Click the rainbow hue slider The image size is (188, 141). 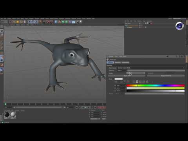[x=155, y=85]
